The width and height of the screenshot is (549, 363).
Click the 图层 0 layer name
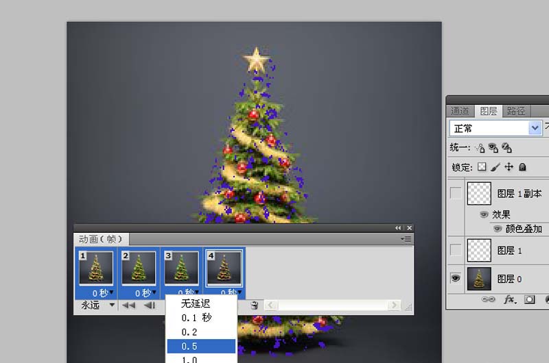509,279
